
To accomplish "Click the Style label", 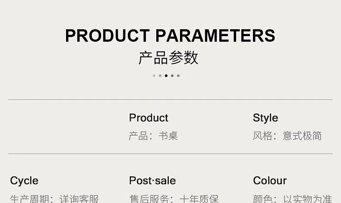I will 265,118.
